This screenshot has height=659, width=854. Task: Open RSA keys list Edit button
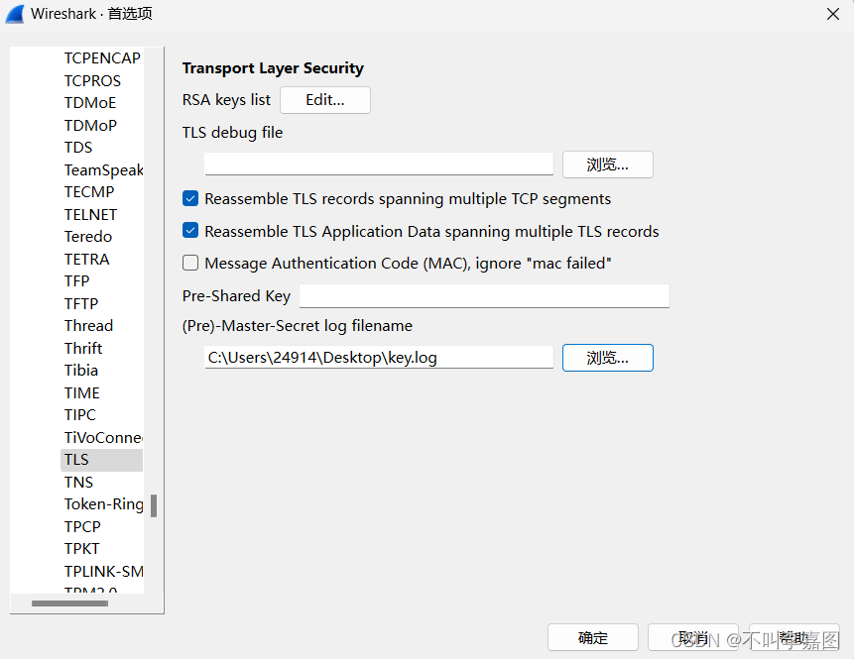point(325,100)
